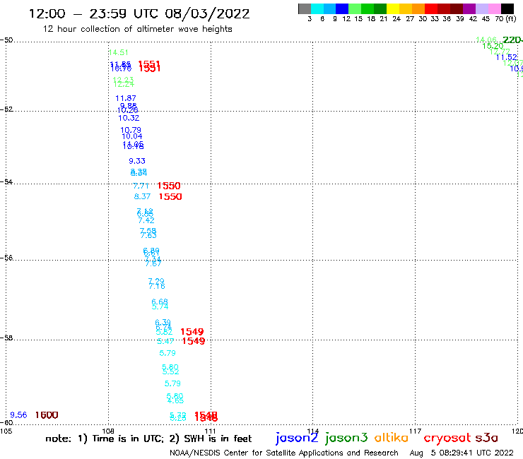Click the wave height value 14.51
Screen dimensions: 523x459
(119, 52)
